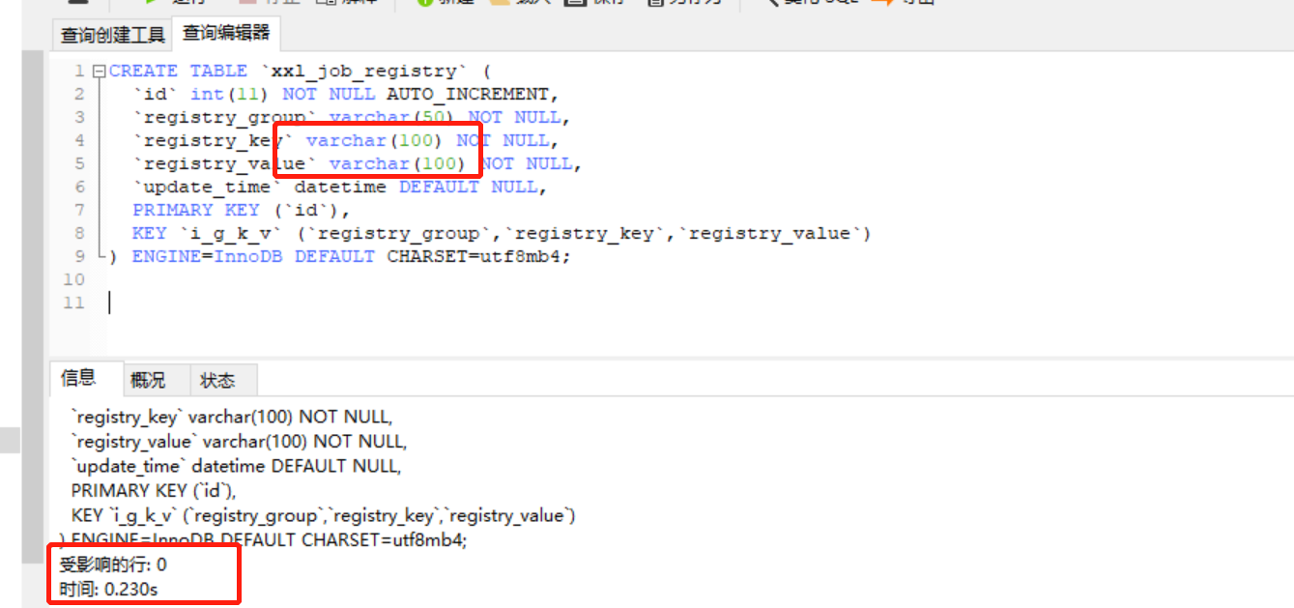The width and height of the screenshot is (1294, 608).
Task: Click the `registry_value` line in the output panel
Action: click(x=239, y=441)
